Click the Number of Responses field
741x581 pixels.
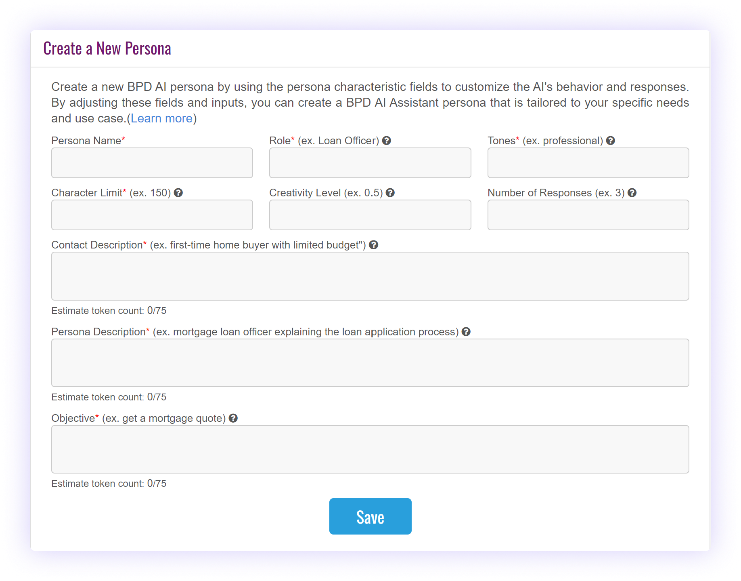point(588,215)
